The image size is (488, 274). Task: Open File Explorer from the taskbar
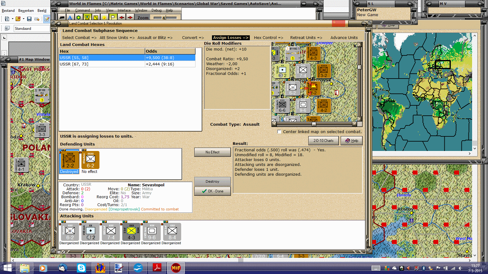(x=25, y=268)
